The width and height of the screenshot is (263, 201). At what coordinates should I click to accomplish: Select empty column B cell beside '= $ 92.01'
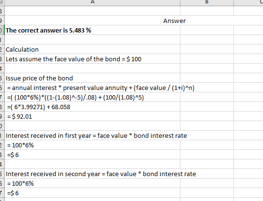[x=207, y=117]
